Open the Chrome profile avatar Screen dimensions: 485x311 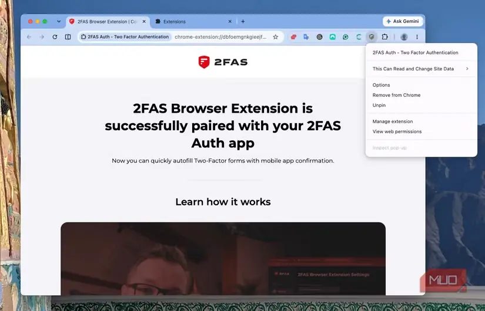(x=404, y=37)
